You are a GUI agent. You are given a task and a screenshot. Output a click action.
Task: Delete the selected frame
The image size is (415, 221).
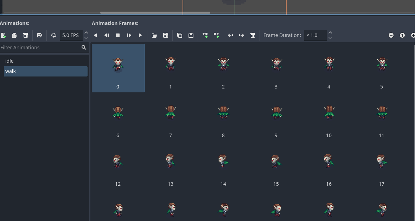coord(253,35)
